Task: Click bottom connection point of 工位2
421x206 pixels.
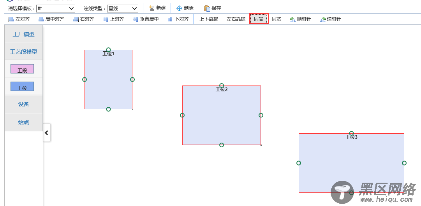Action: pos(222,145)
